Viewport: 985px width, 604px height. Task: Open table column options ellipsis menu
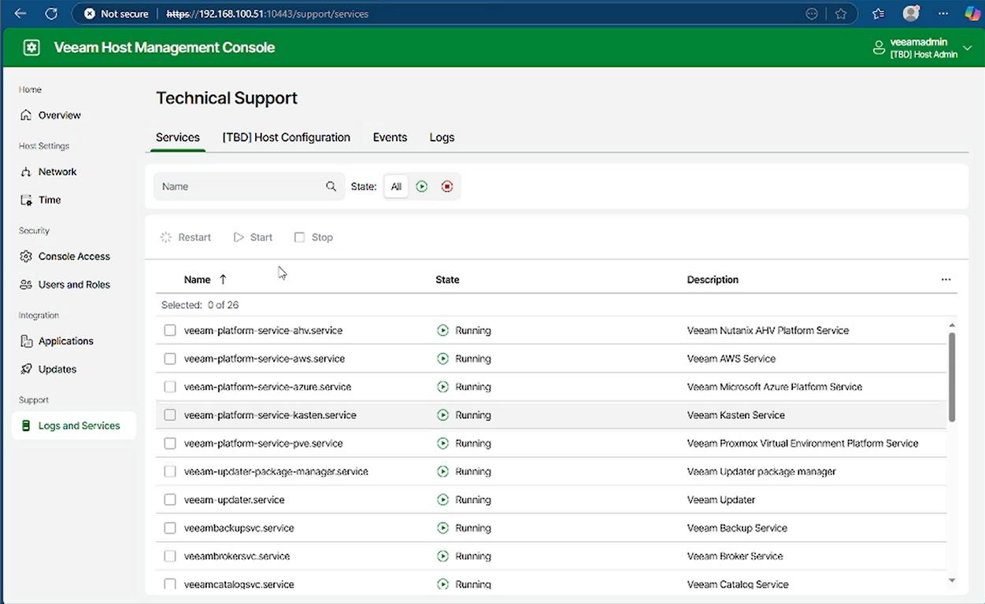pos(946,280)
